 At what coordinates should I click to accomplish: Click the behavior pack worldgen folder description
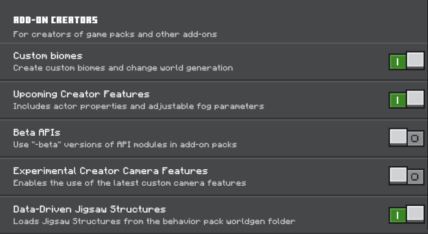pos(154,221)
